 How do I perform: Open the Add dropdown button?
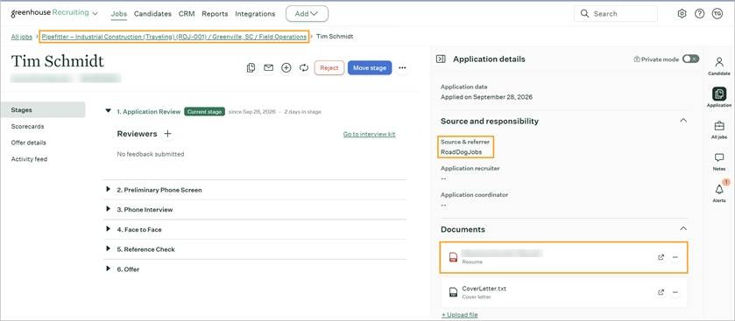[x=307, y=14]
